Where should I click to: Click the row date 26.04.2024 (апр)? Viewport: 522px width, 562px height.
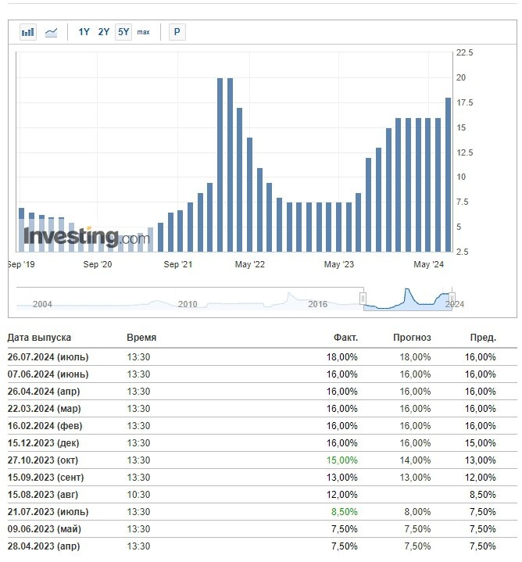[44, 392]
